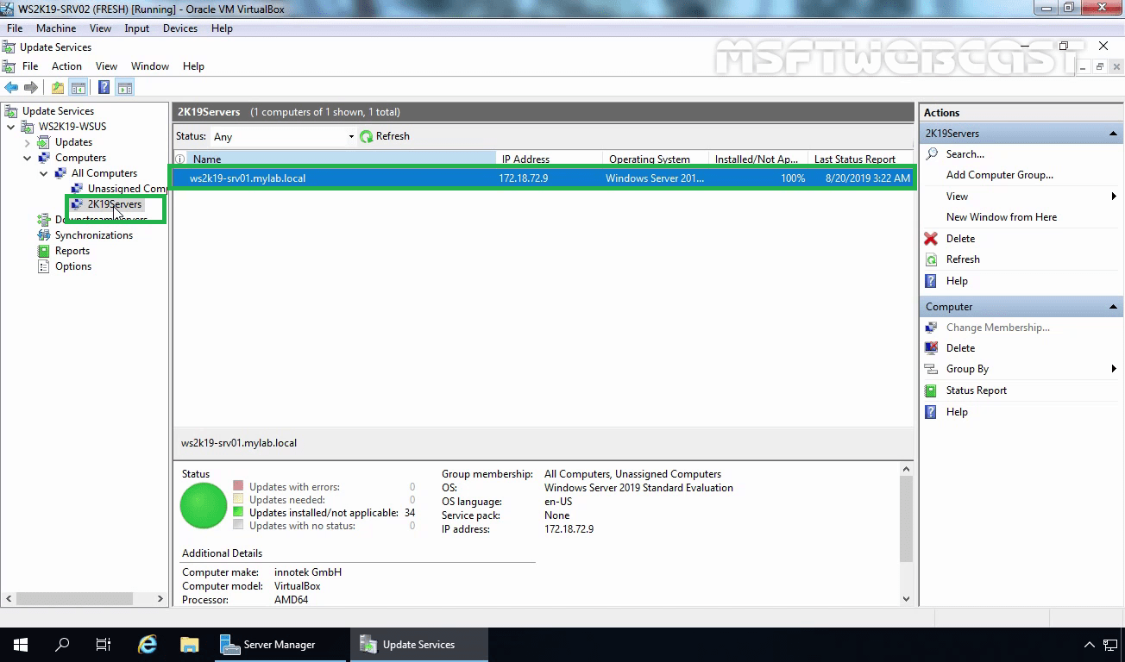Select Unassigned Computers tree item
1125x662 pixels.
127,189
